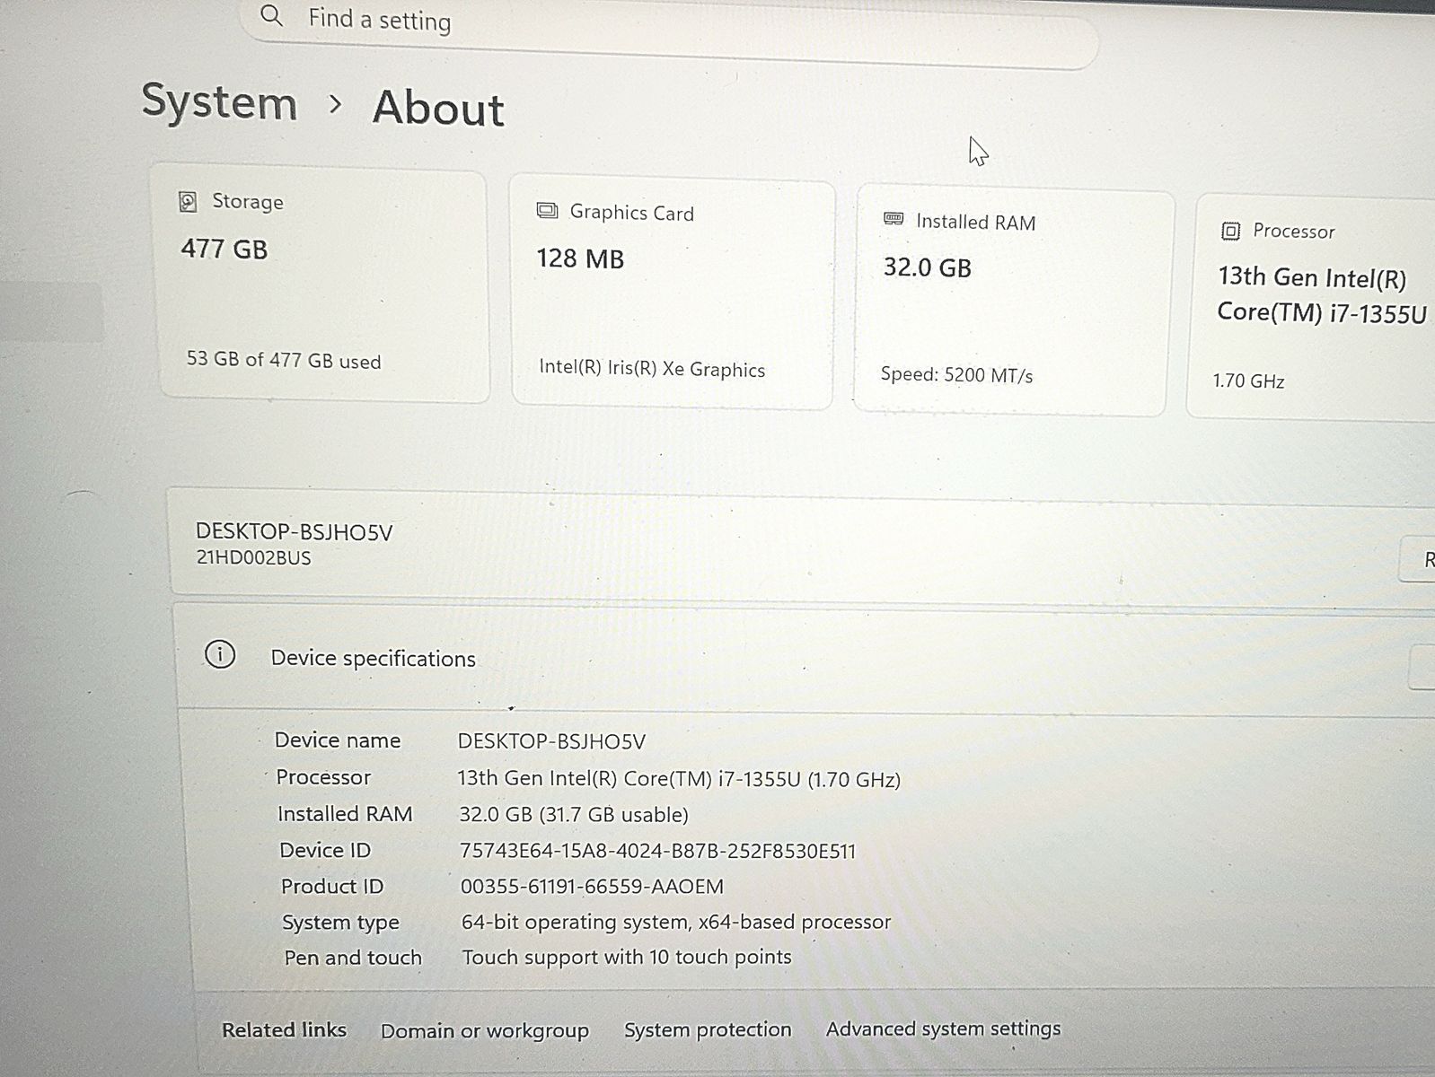Click the partially visible Rename button

coord(1421,560)
